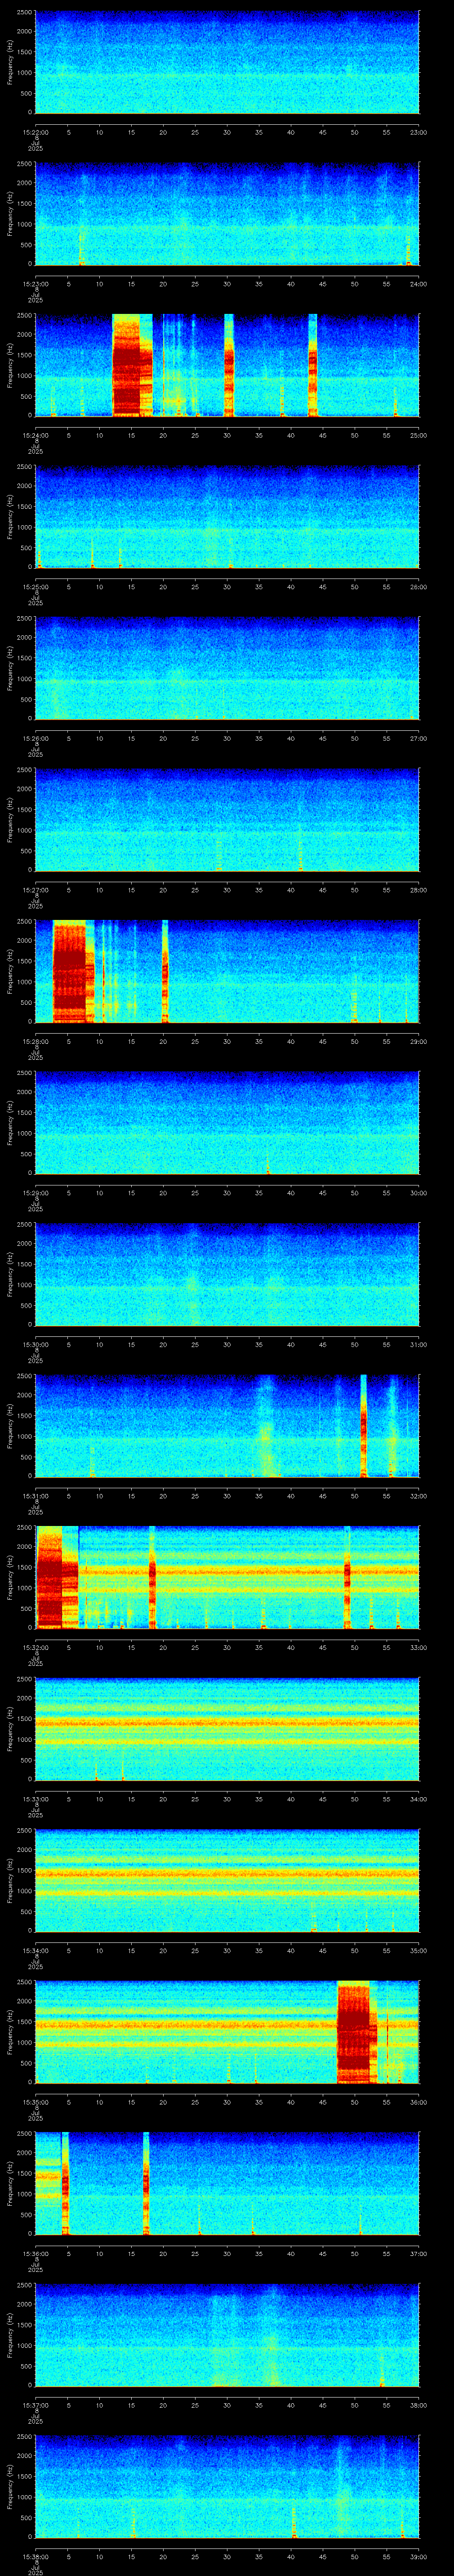454x2576 pixels.
Task: Click the 15:32:00 start time label
Action: [35, 1647]
